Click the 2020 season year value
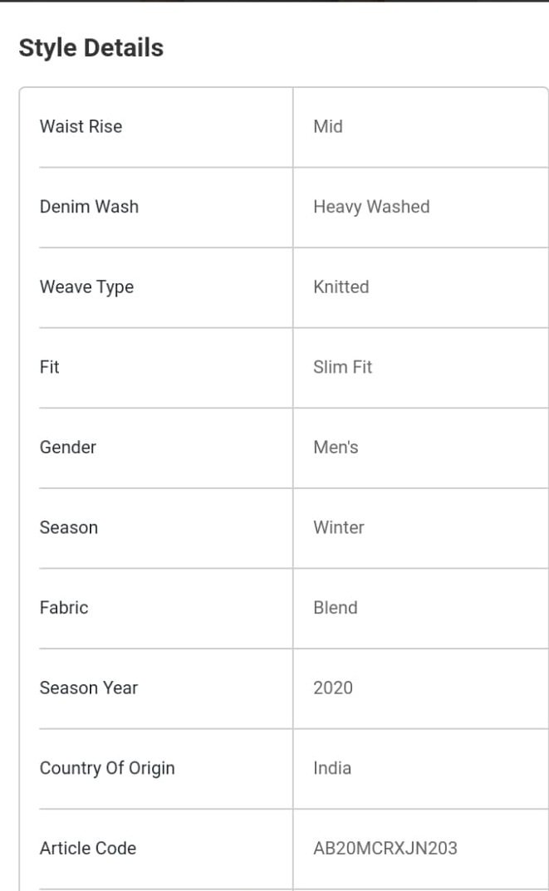This screenshot has height=891, width=549. [333, 688]
